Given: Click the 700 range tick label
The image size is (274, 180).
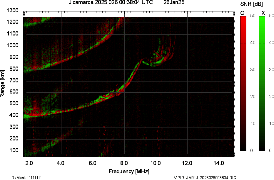Looking at the screenshot, I should 14,80.
